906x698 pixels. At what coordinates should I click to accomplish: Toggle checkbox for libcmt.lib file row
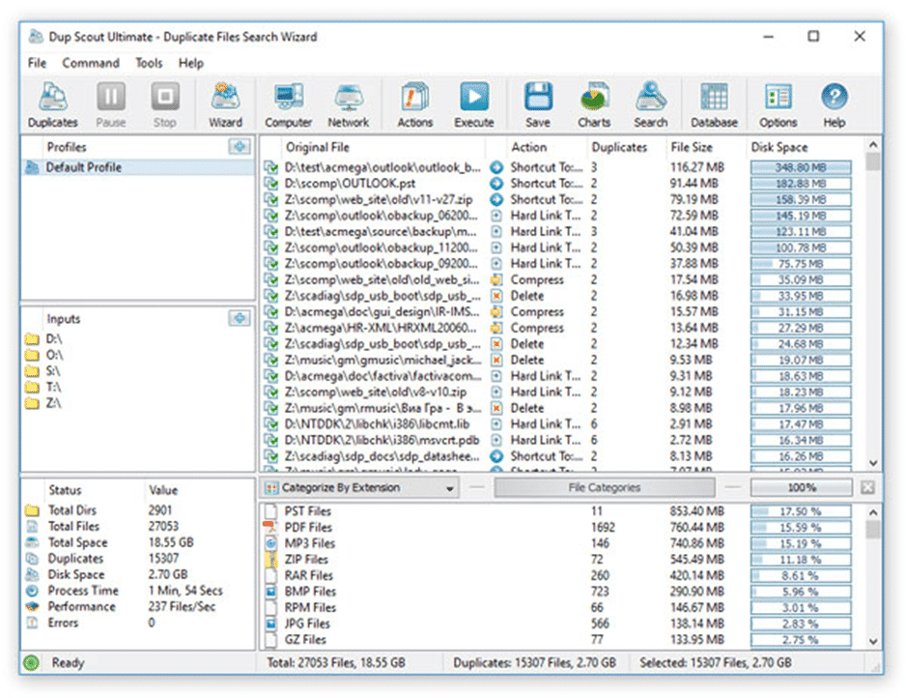(x=271, y=424)
